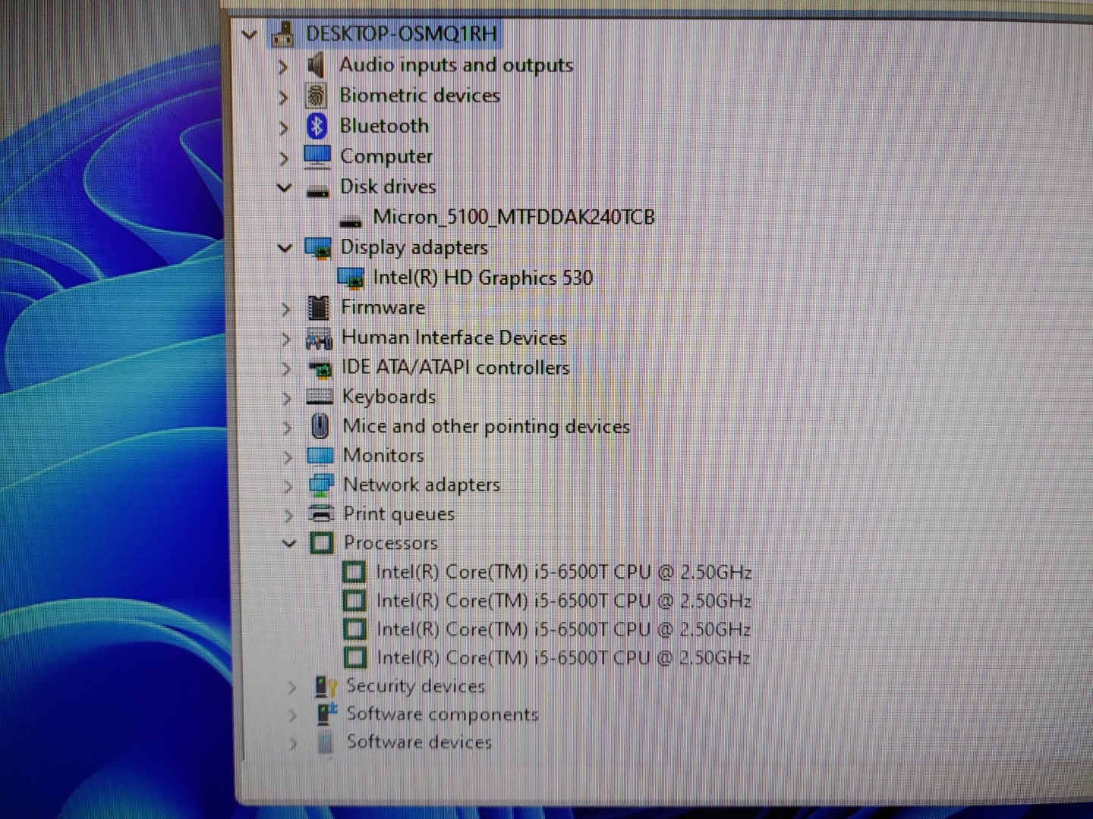Screen dimensions: 1093x819
Task: Click the Biometric devices fingerprint icon
Action: click(317, 96)
